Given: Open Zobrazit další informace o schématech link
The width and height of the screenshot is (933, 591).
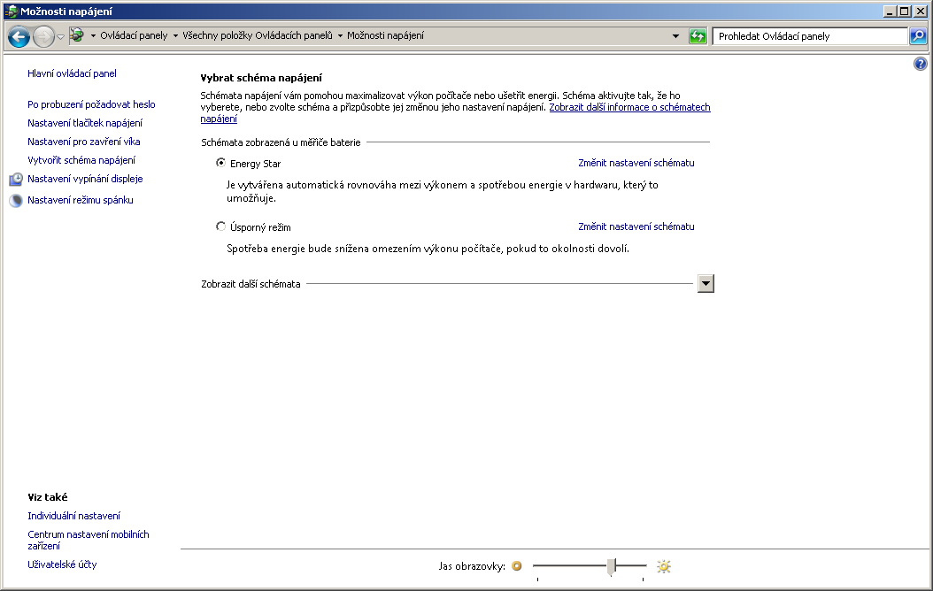Looking at the screenshot, I should (x=629, y=107).
